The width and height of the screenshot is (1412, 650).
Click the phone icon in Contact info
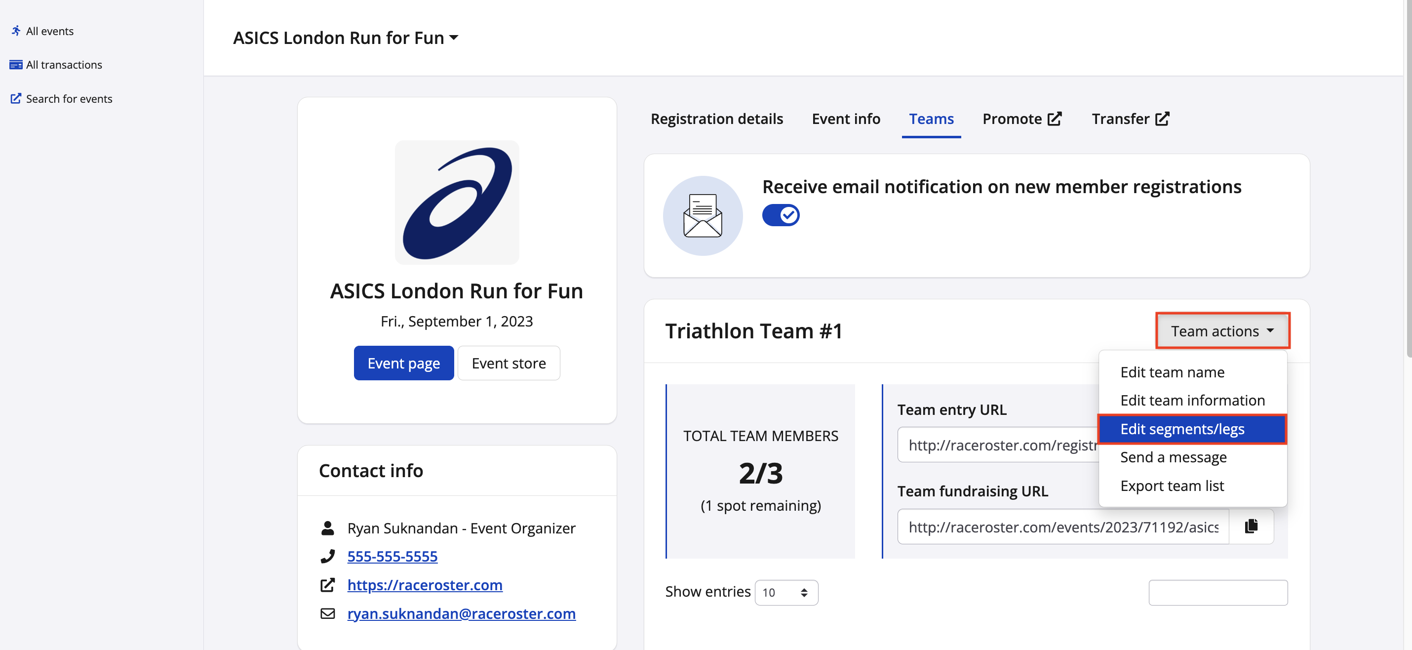(x=327, y=556)
